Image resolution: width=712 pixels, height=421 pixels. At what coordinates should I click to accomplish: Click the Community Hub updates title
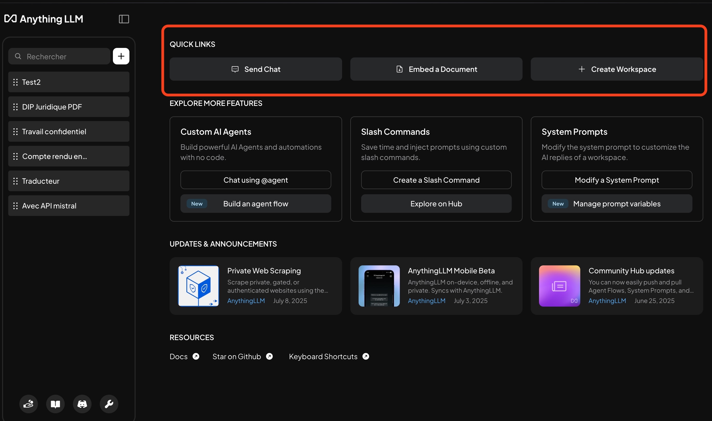pos(631,271)
